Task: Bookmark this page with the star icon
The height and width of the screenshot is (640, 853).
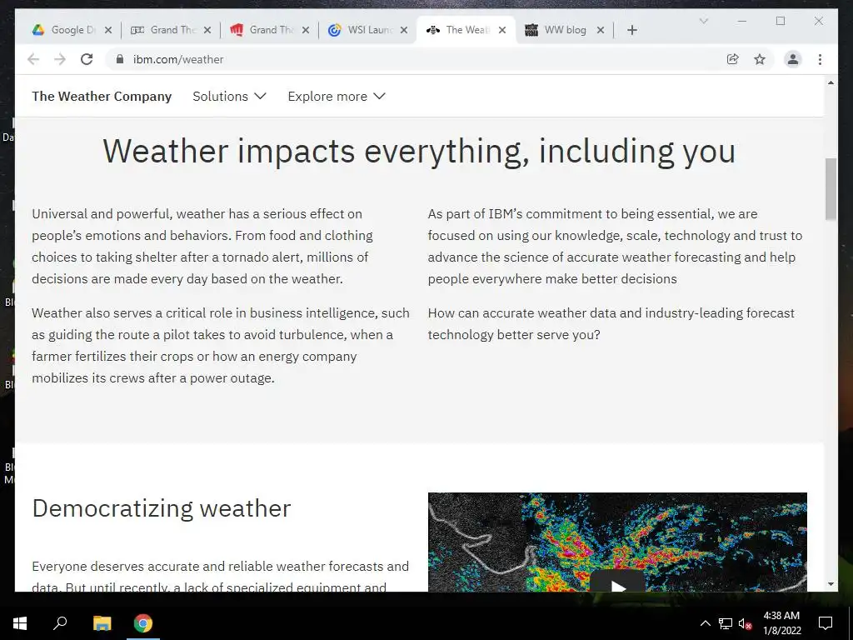Action: coord(760,59)
